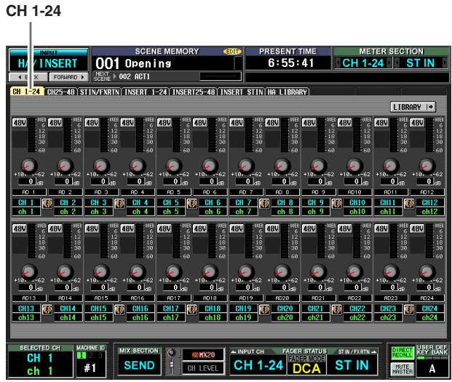Click the fader icon beside CH LEVEL

(x=172, y=367)
